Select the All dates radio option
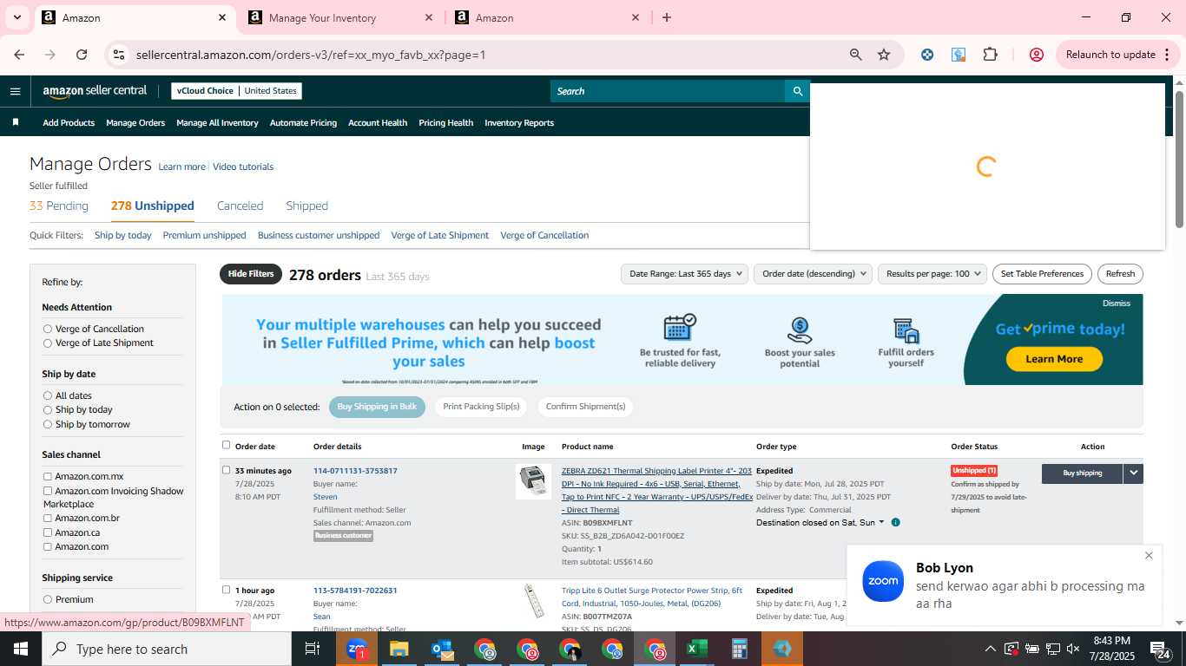This screenshot has width=1186, height=666. coord(48,395)
